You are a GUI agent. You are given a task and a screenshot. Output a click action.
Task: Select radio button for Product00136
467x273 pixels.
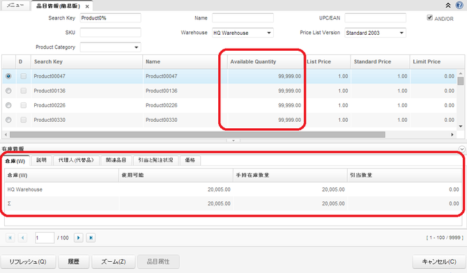tap(8, 91)
